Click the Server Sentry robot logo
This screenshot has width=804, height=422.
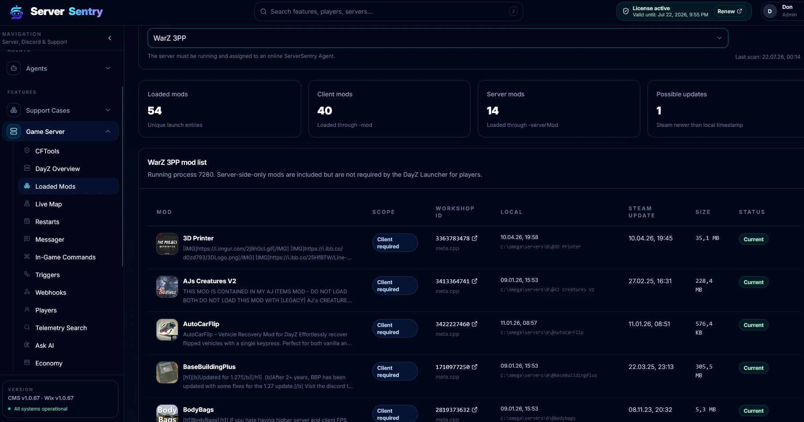coord(16,12)
